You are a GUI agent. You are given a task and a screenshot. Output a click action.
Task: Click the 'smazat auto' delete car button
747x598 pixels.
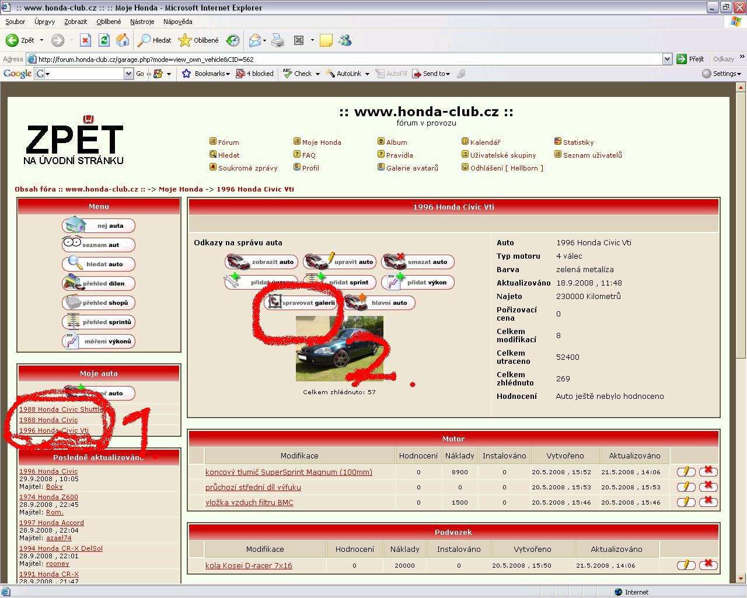tap(418, 262)
